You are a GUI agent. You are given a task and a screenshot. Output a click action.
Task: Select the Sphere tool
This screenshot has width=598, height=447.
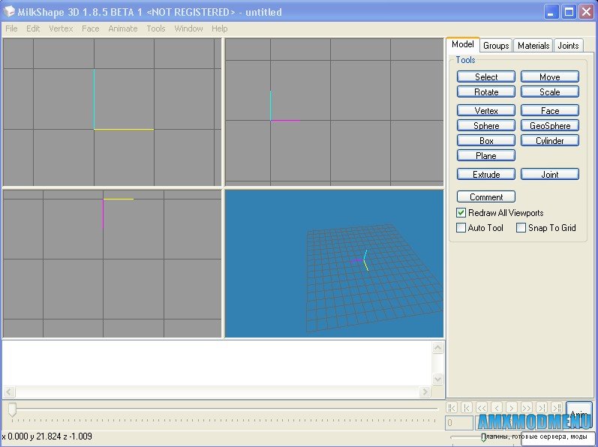486,125
